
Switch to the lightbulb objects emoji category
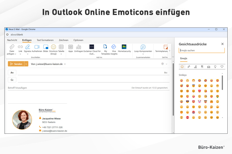pos(215,67)
